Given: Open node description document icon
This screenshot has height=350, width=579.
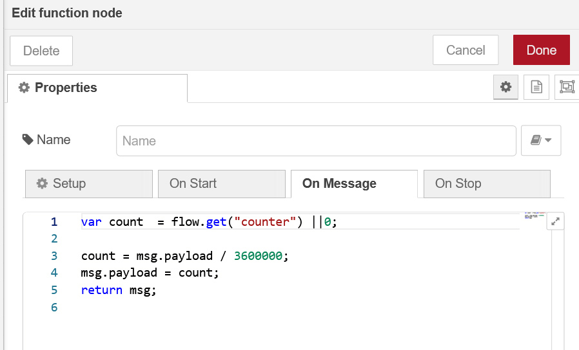Looking at the screenshot, I should 536,87.
